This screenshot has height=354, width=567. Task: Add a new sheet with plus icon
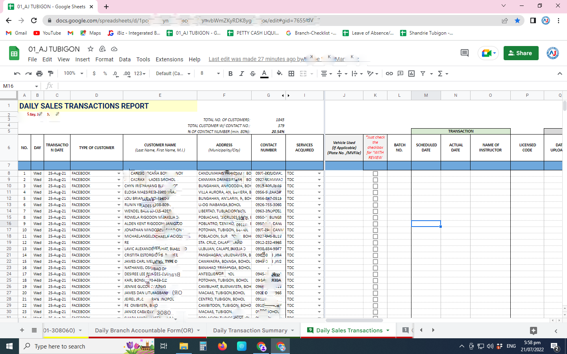pos(22,330)
